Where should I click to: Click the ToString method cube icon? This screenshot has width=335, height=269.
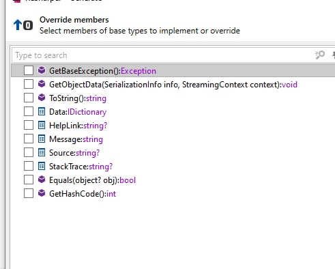(x=42, y=98)
